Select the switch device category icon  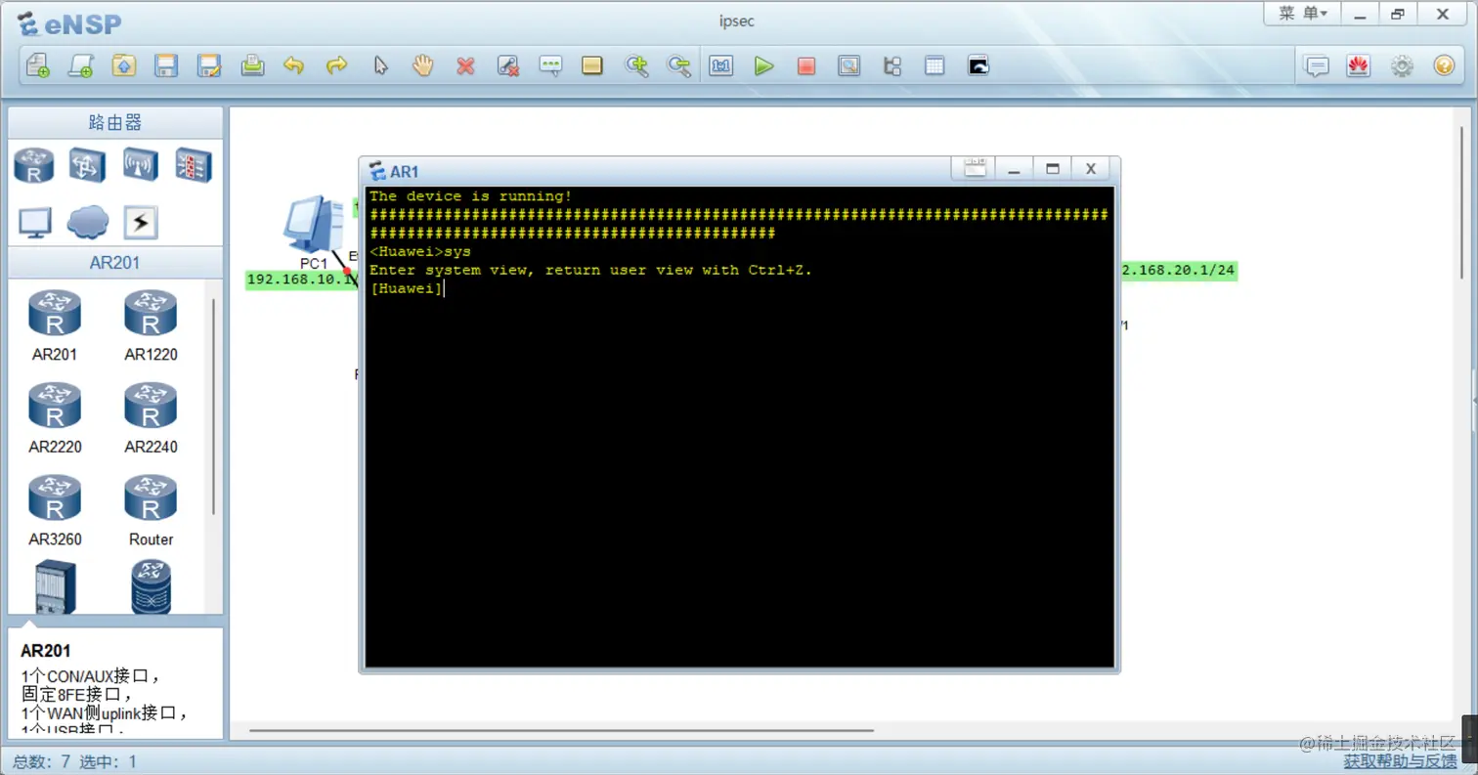(87, 164)
